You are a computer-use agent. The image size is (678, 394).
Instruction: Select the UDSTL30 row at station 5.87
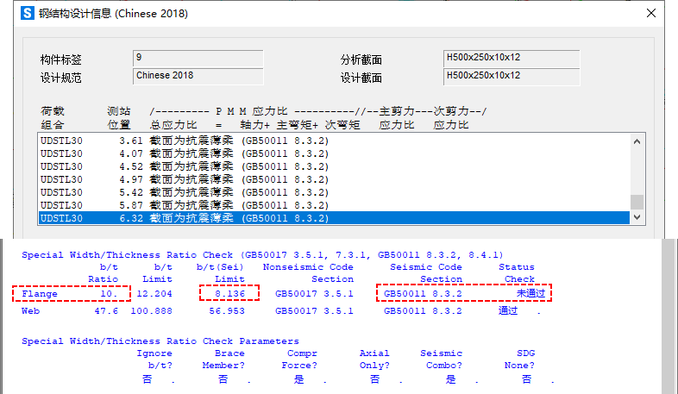click(x=336, y=205)
